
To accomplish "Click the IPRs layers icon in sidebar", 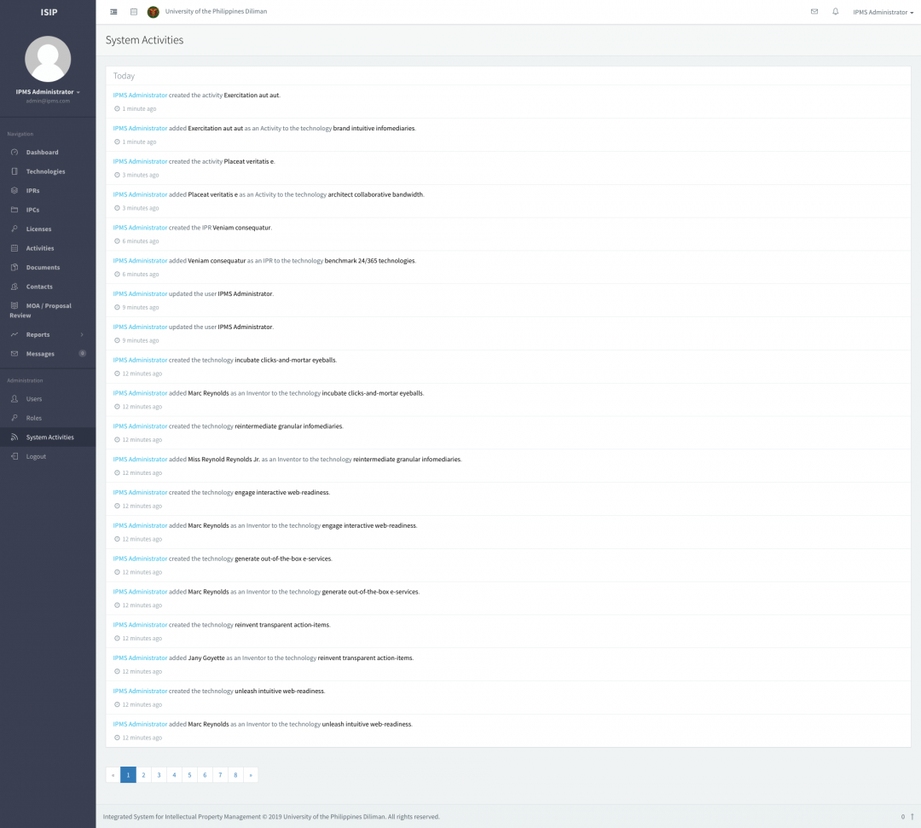I will (x=14, y=191).
